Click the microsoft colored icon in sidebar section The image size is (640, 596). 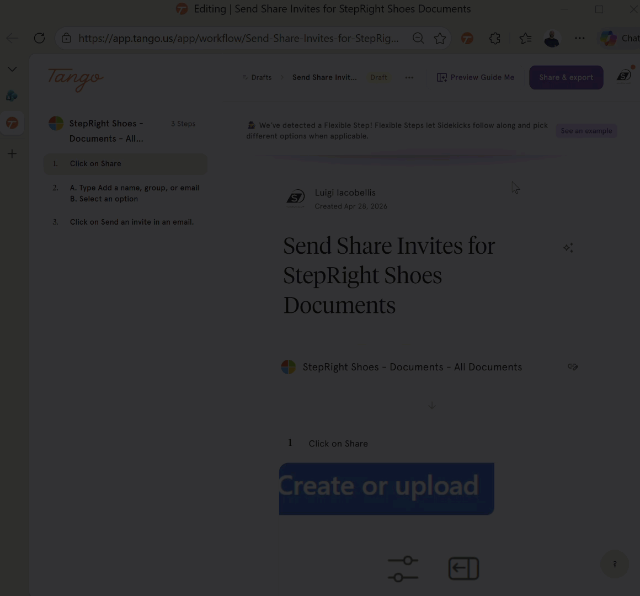click(x=56, y=124)
